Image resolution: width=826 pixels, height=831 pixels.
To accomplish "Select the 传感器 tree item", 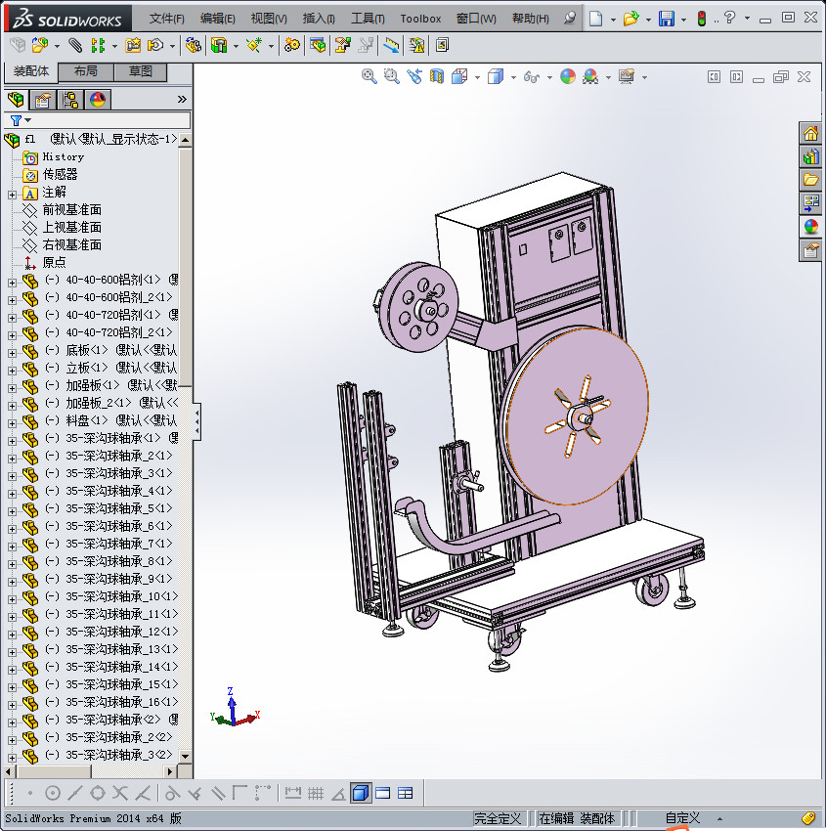I will tap(60, 174).
